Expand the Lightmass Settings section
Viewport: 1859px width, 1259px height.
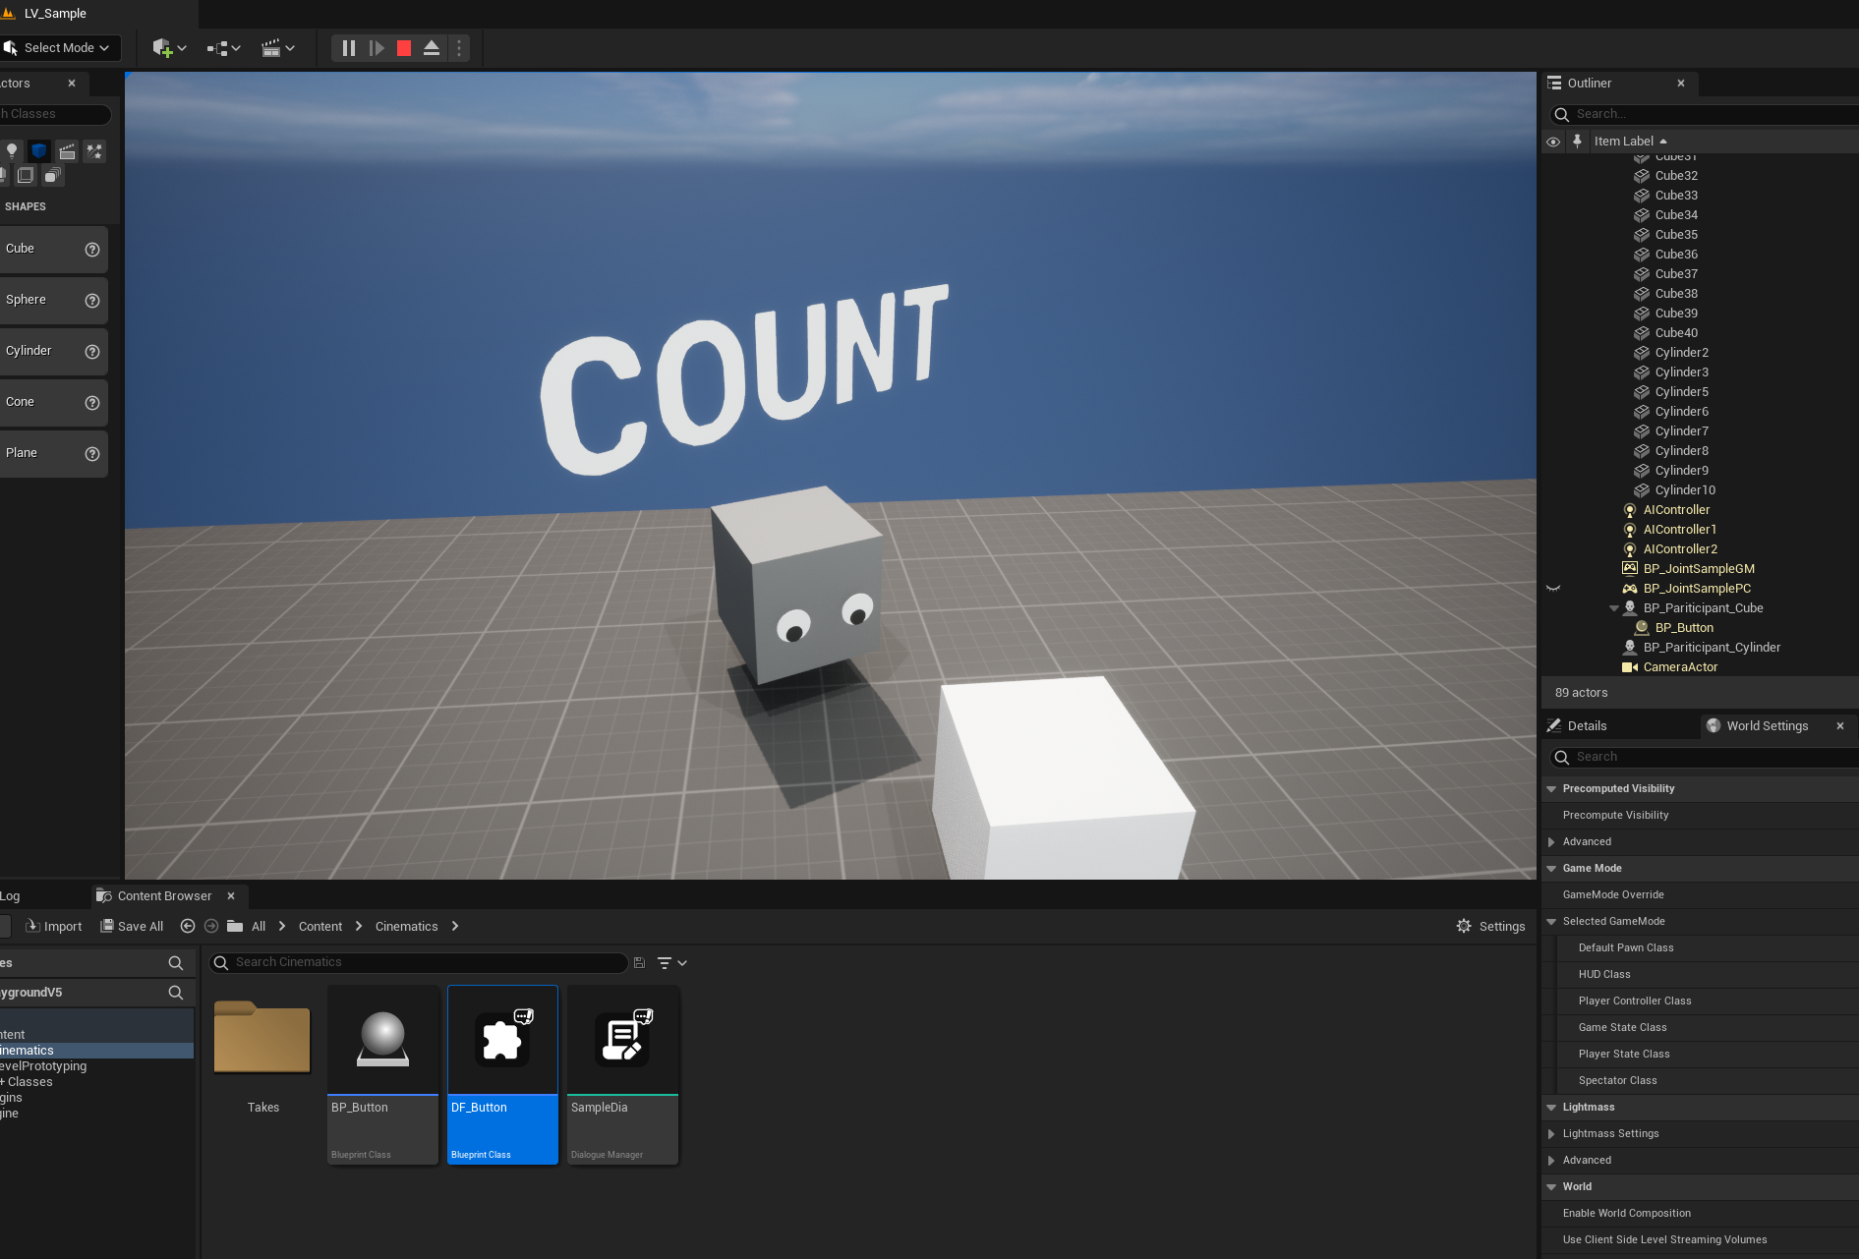(x=1551, y=1134)
